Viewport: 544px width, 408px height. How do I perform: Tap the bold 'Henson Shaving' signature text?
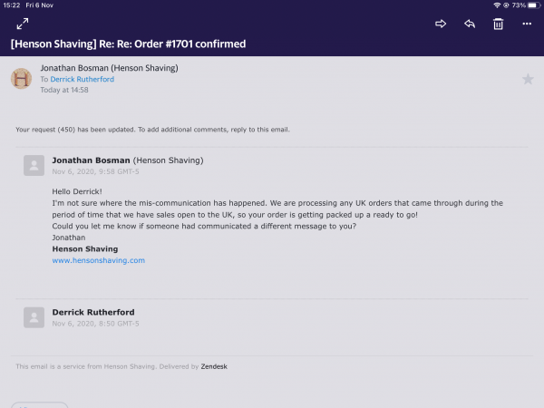tap(85, 248)
